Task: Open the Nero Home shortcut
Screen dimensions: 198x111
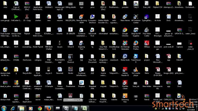Action: [x=125, y=17]
